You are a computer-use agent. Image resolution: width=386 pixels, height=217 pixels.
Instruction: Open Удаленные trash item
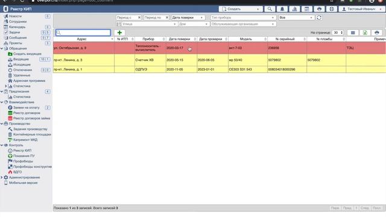(22, 75)
